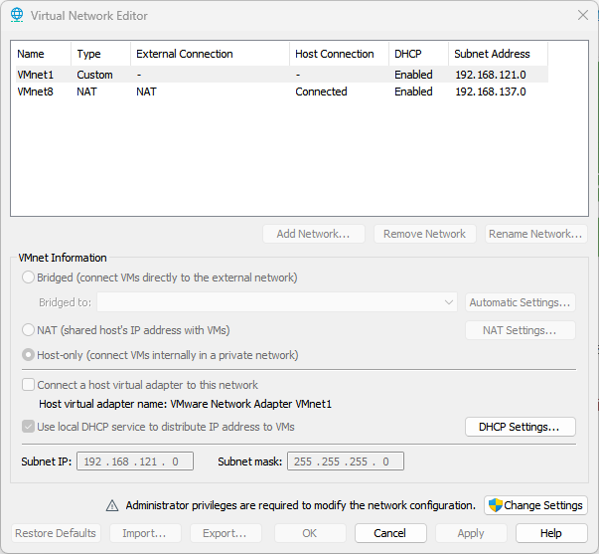Click the Subnet IP input field

point(135,462)
